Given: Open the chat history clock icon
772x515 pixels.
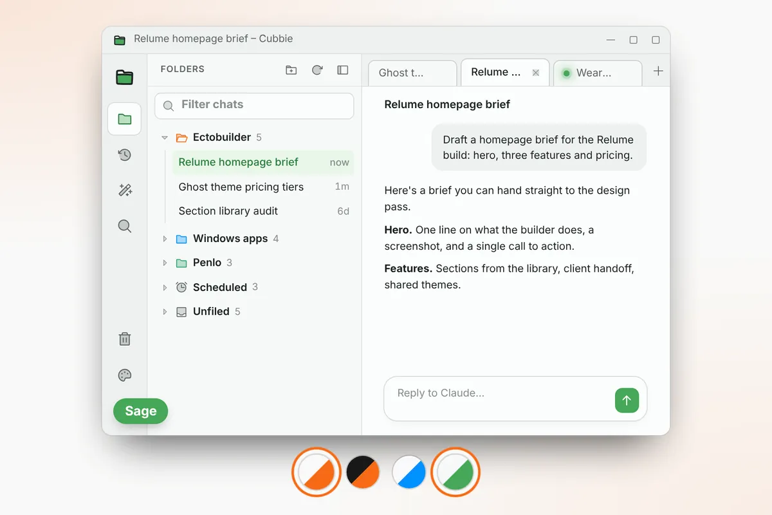Looking at the screenshot, I should click(x=124, y=154).
